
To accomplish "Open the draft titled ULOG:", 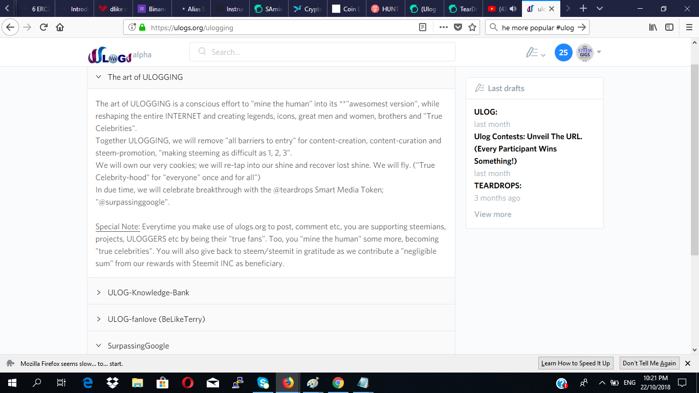I will (486, 112).
